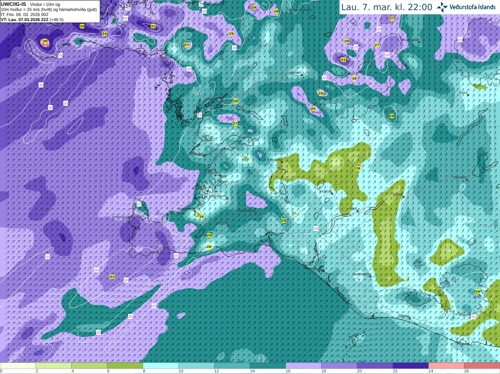This screenshot has height=374, width=500.
Task: Pick the 0–2 m/s legend swatch
Action: click(x=18, y=366)
